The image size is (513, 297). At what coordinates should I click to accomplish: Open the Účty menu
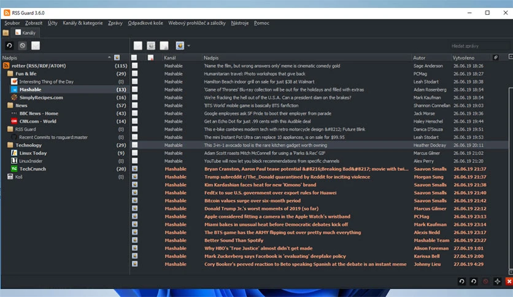tap(52, 23)
